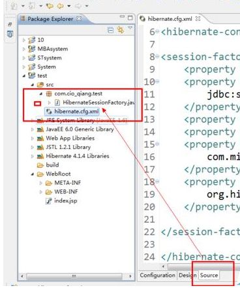This screenshot has height=288, width=240.
Task: Toggle Link with Editor in Package Explorer
Action: click(x=121, y=30)
